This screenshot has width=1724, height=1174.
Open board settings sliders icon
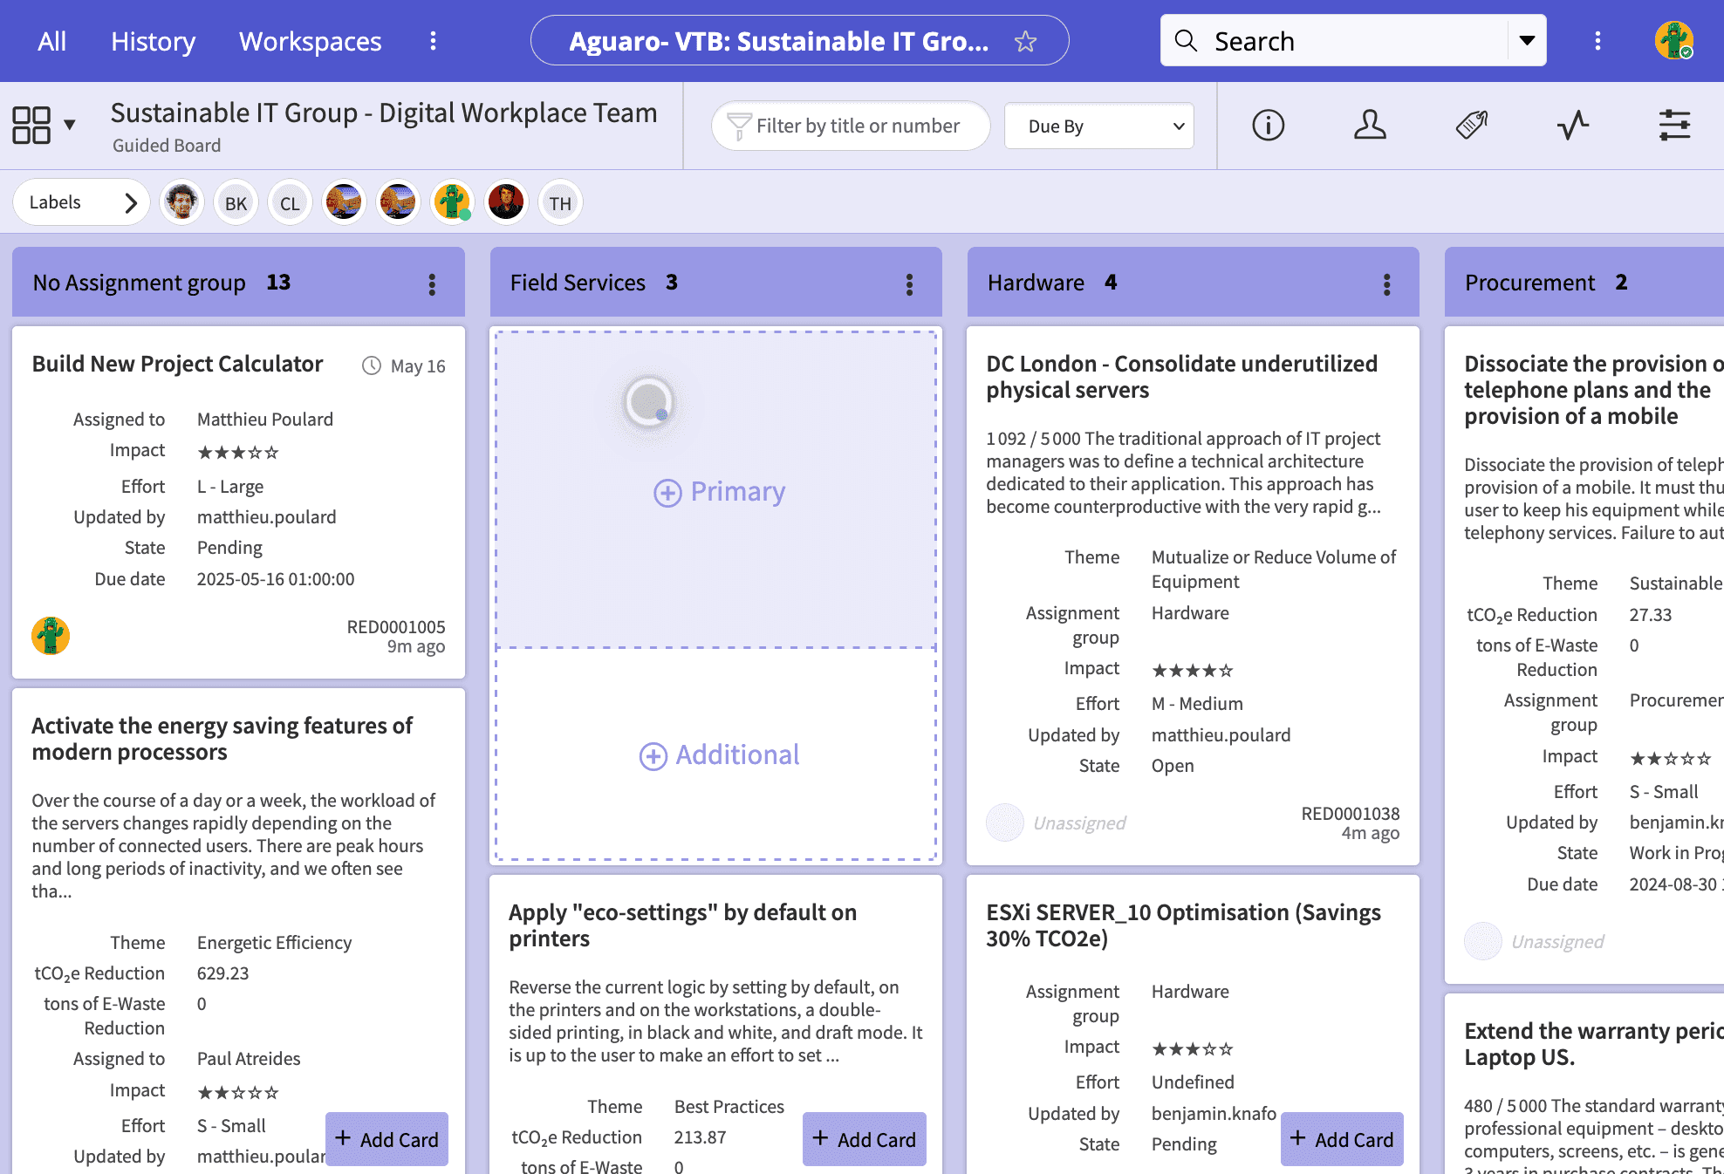coord(1674,126)
